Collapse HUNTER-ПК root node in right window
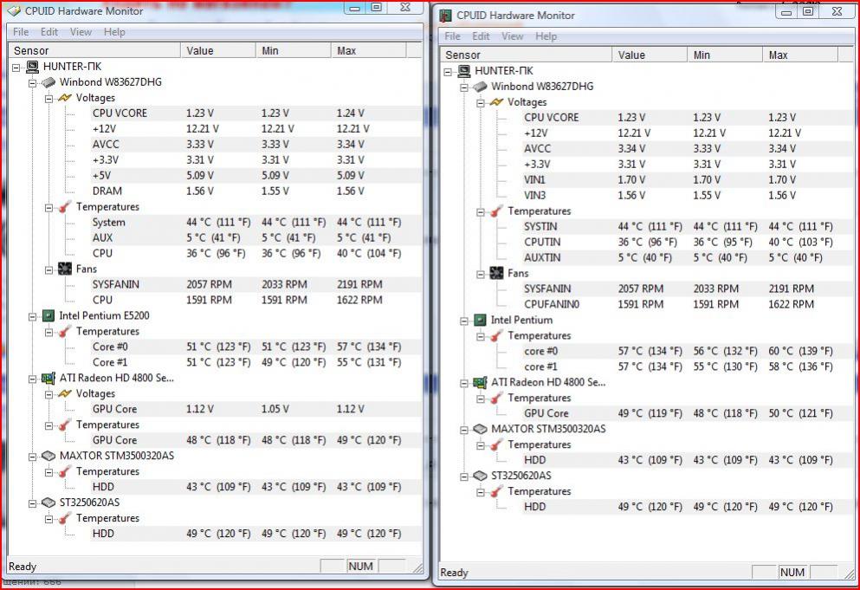860x590 pixels. 448,72
